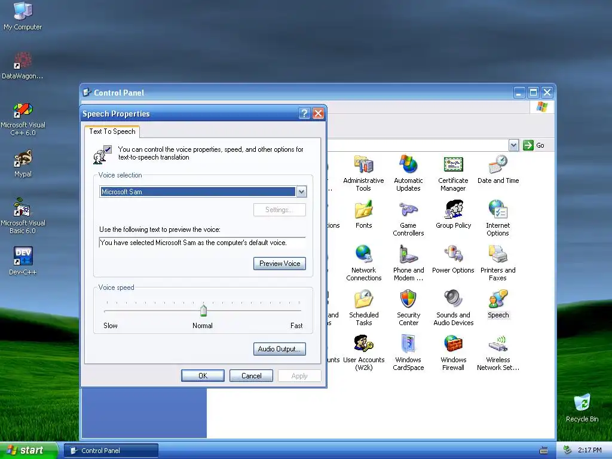Open Windows Firewall icon

coord(453,353)
